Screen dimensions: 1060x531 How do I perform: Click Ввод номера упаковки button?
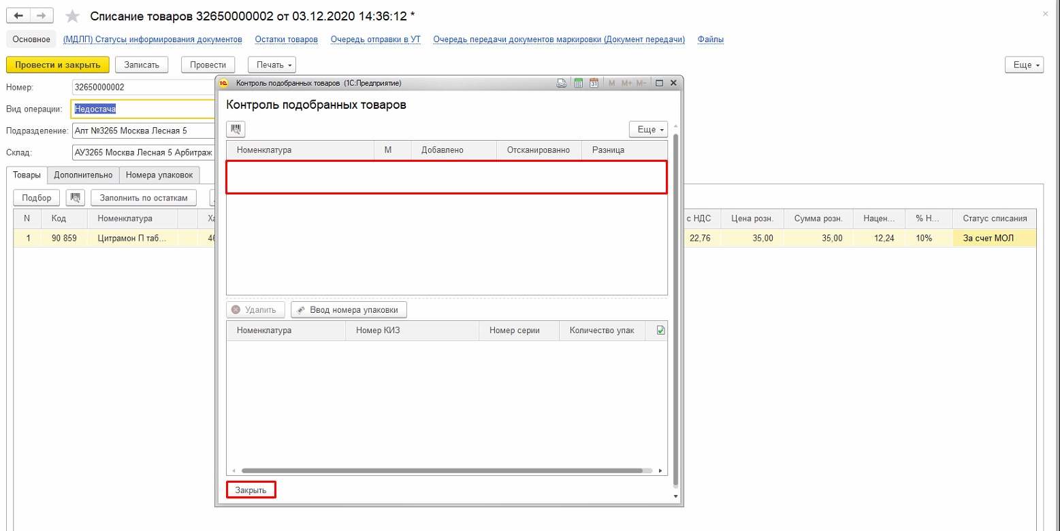click(x=349, y=310)
